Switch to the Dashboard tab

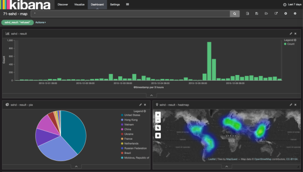tap(97, 4)
